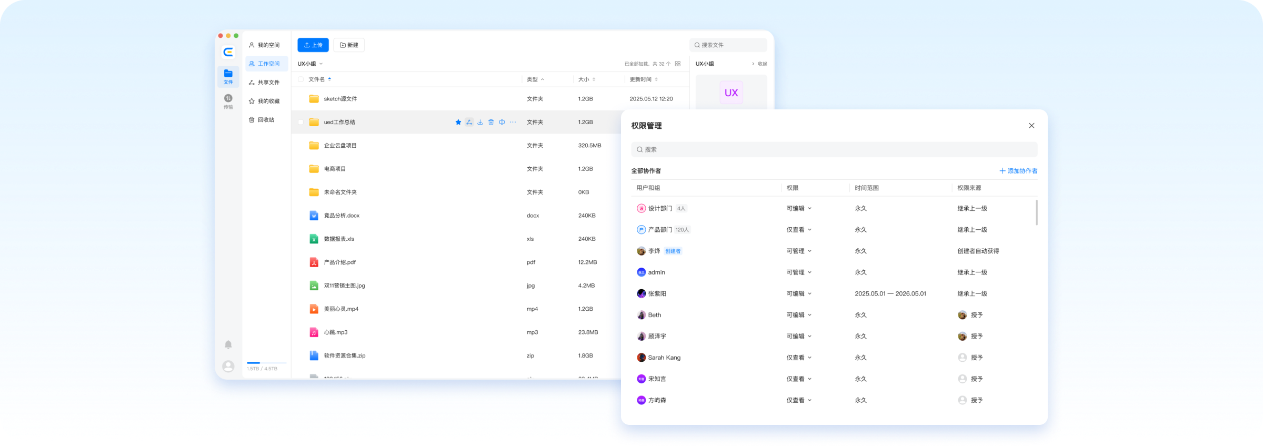Screen dimensions: 1263x448
Task: Click the search field in 权限管理 dialog
Action: tap(834, 149)
